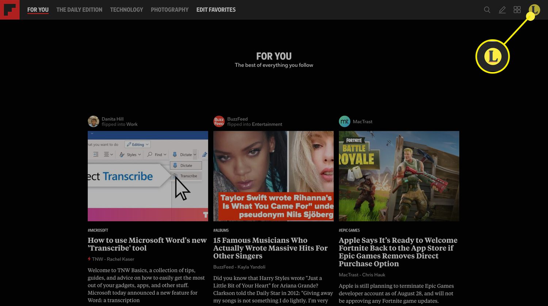The width and height of the screenshot is (548, 306).
Task: Click the BuzzFeed source logo
Action: point(219,122)
